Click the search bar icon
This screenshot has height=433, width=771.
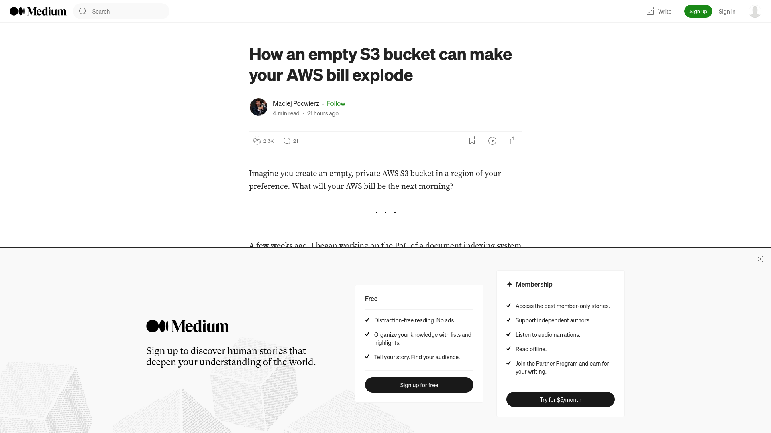83,11
